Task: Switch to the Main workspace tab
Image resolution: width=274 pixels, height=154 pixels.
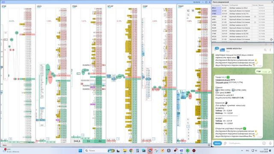Action: click(5, 145)
